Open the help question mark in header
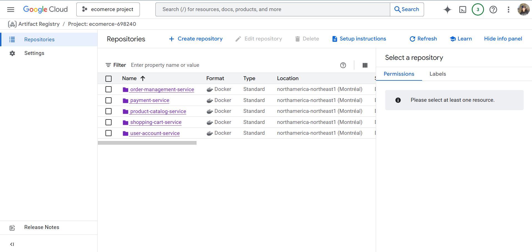The image size is (532, 252). [x=493, y=10]
